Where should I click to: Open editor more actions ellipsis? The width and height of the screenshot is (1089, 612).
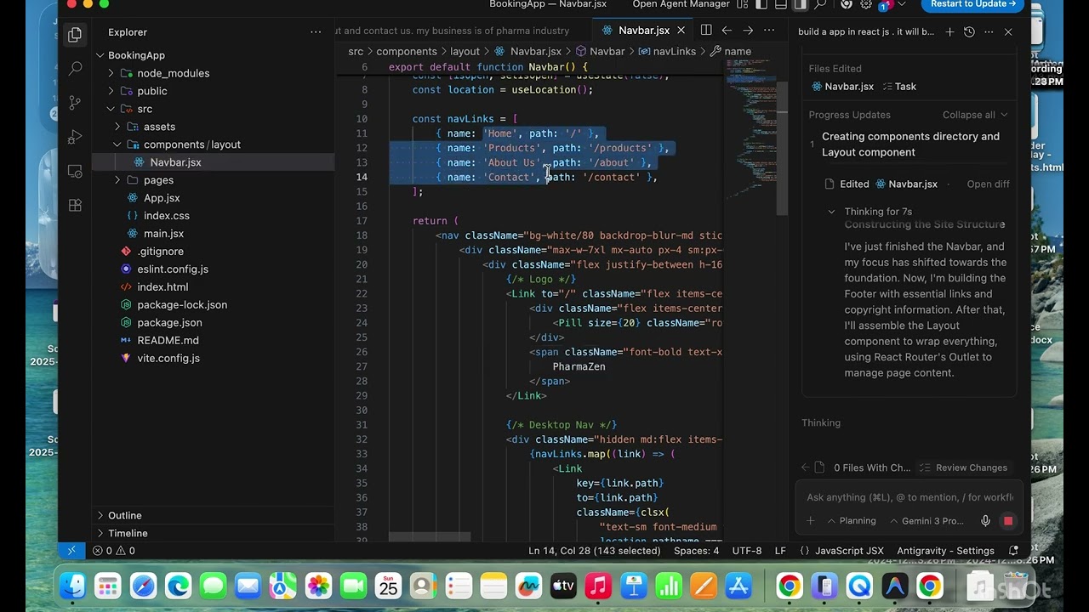point(769,31)
